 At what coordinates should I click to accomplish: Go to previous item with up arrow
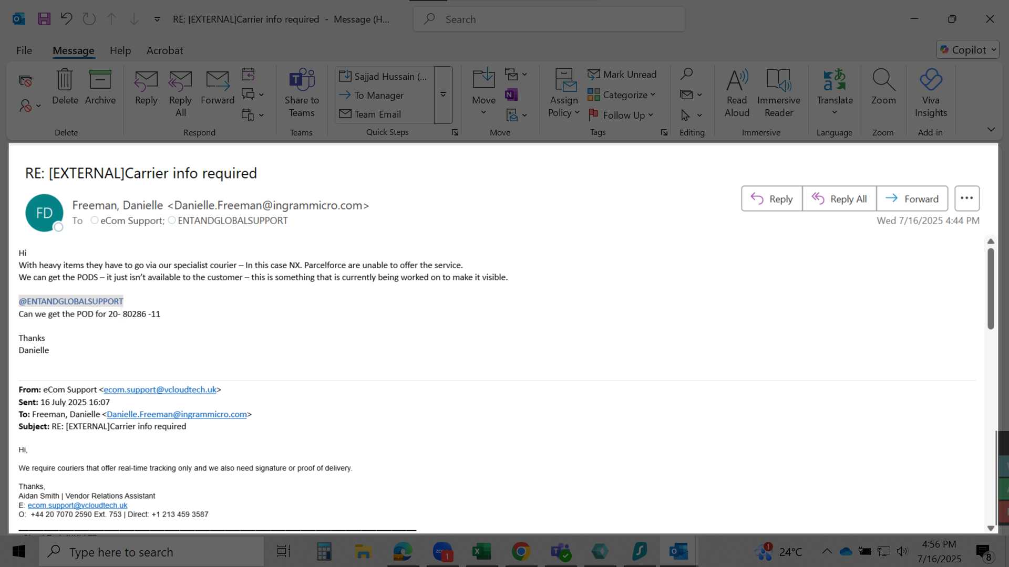point(111,19)
